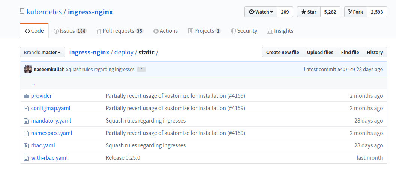Open the Branch: master dropdown
The height and width of the screenshot is (174, 396).
pos(42,53)
